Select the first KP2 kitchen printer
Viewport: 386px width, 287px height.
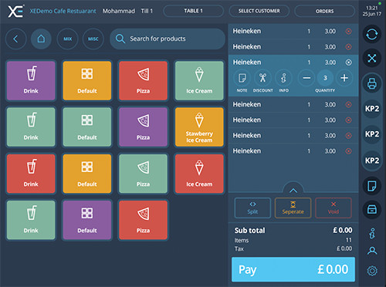(x=372, y=109)
